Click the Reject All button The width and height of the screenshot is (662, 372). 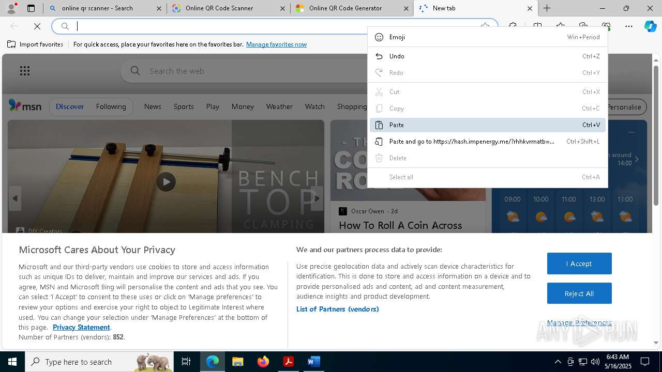pos(579,293)
